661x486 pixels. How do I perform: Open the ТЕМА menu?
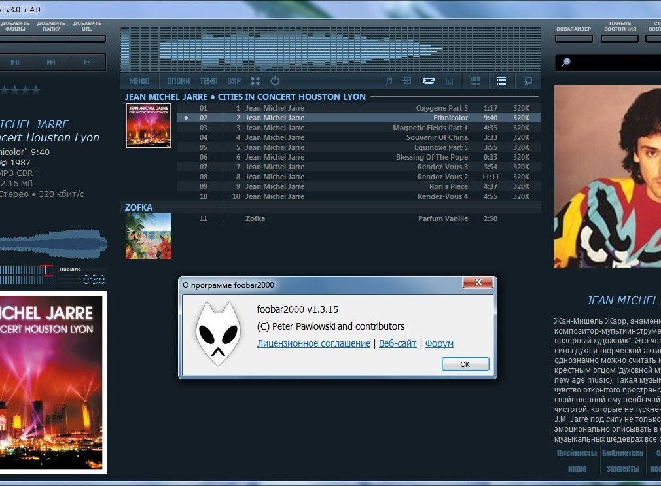click(x=208, y=81)
